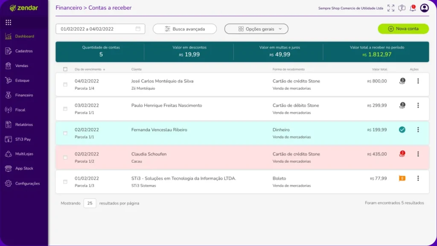Click the overdue red icon for Claudia Schoufen
Image resolution: width=437 pixels, height=246 pixels.
click(x=402, y=154)
